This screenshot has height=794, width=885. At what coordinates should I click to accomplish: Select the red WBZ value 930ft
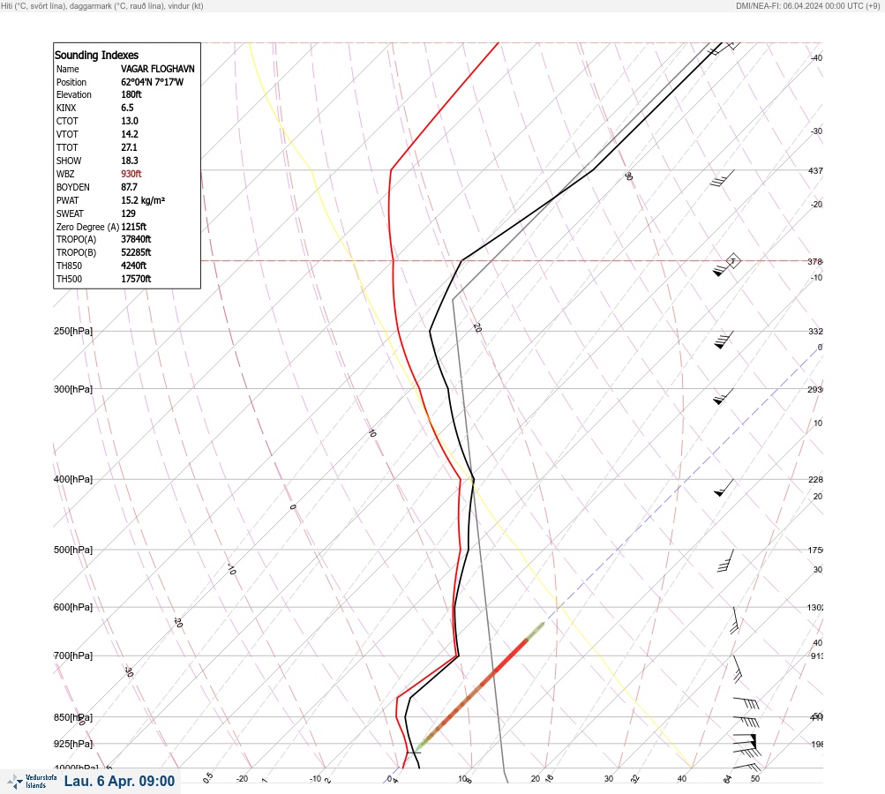(131, 174)
